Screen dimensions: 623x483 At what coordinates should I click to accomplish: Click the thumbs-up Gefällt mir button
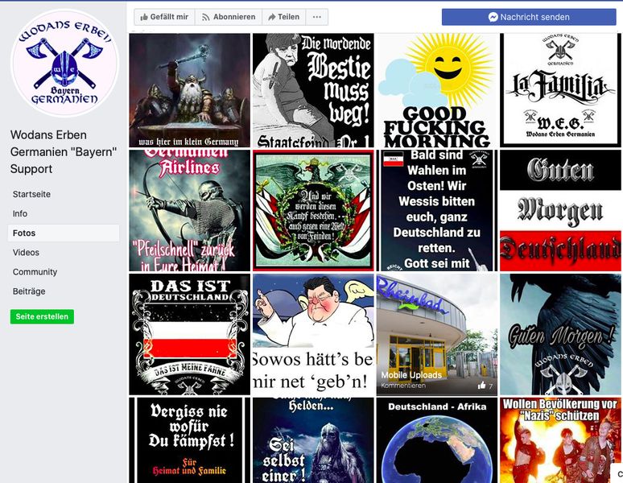164,17
